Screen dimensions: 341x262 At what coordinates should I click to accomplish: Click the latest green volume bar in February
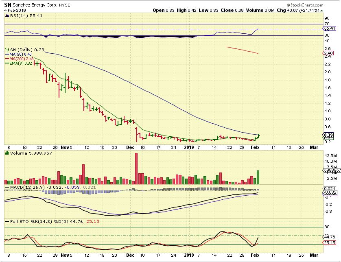tap(258, 177)
